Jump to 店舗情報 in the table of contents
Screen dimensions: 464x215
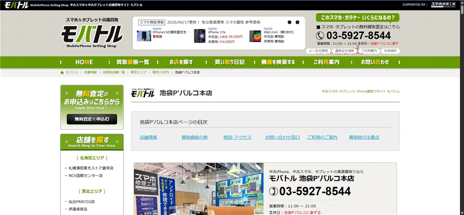[x=148, y=137]
